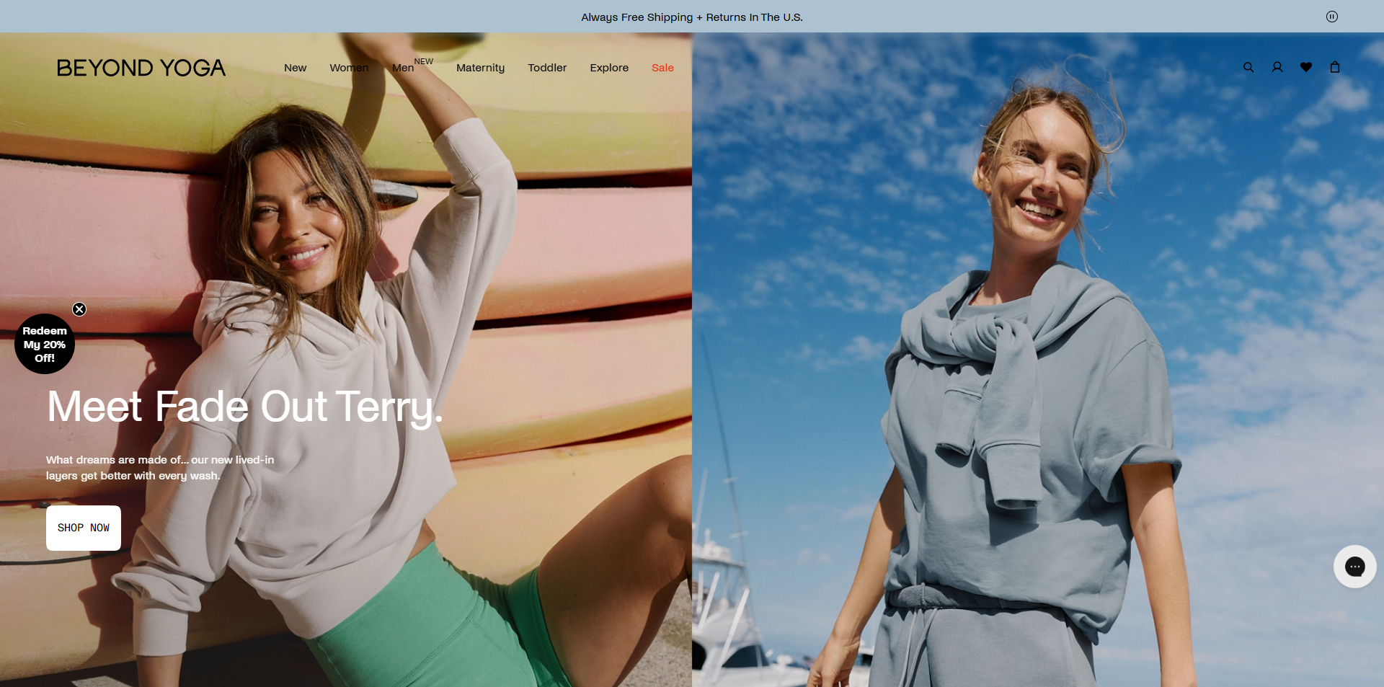The width and height of the screenshot is (1384, 687).
Task: Click the free shipping announcement text
Action: point(692,17)
